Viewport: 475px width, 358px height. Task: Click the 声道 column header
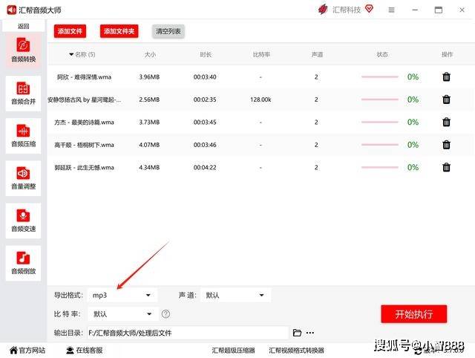pyautogui.click(x=317, y=54)
